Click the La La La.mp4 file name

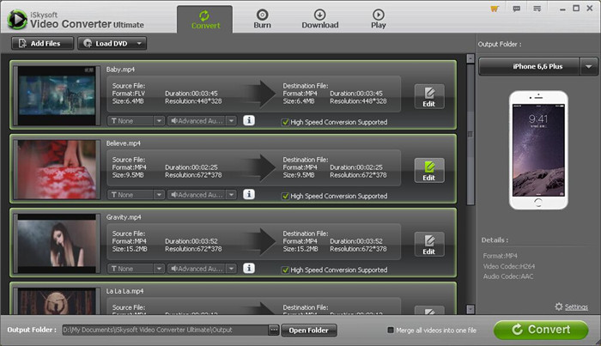click(124, 291)
